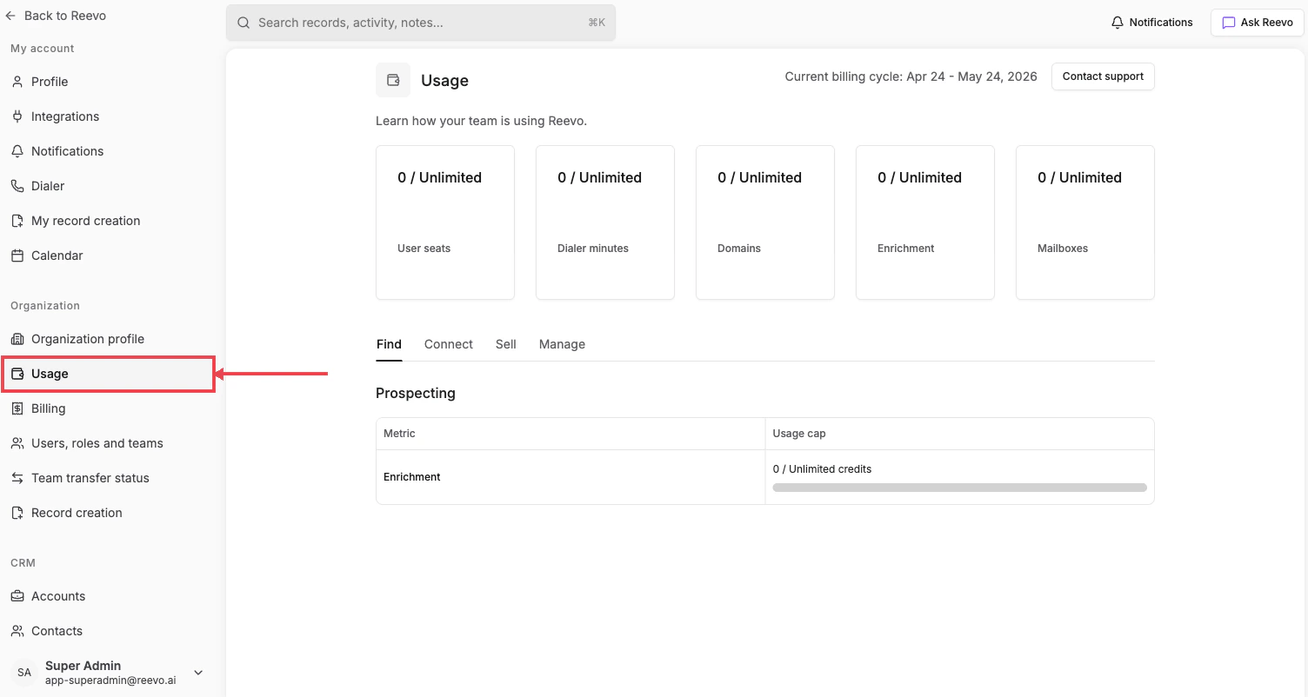The height and width of the screenshot is (697, 1308).
Task: Click the Organization profile building icon
Action: point(17,339)
